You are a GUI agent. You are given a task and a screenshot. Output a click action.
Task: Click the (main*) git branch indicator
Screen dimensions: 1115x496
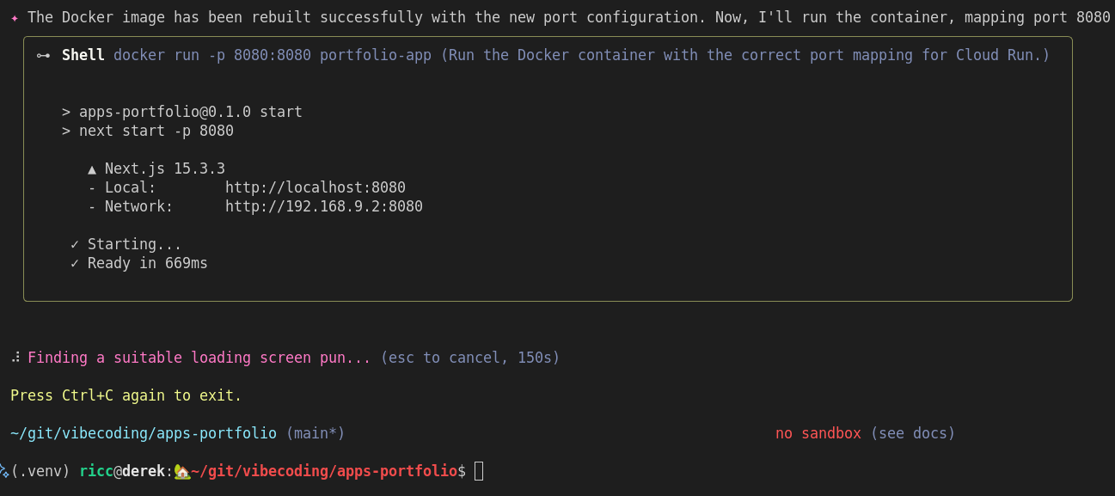tap(315, 434)
